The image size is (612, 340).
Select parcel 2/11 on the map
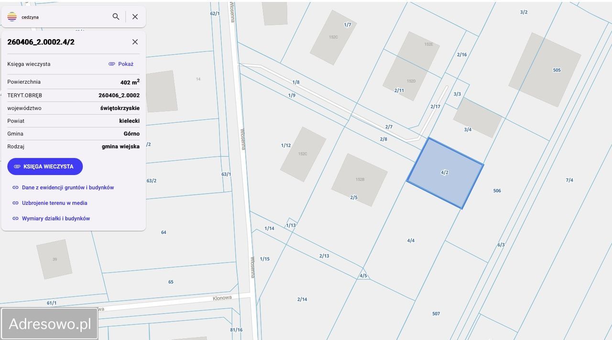pos(399,90)
